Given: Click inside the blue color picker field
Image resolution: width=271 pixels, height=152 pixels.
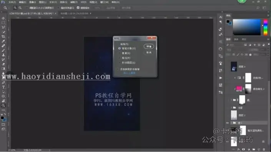Looking at the screenshot, I should (247, 27).
